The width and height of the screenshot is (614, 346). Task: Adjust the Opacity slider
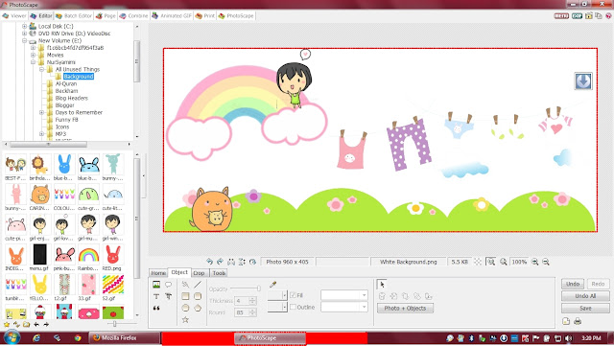coord(246,288)
